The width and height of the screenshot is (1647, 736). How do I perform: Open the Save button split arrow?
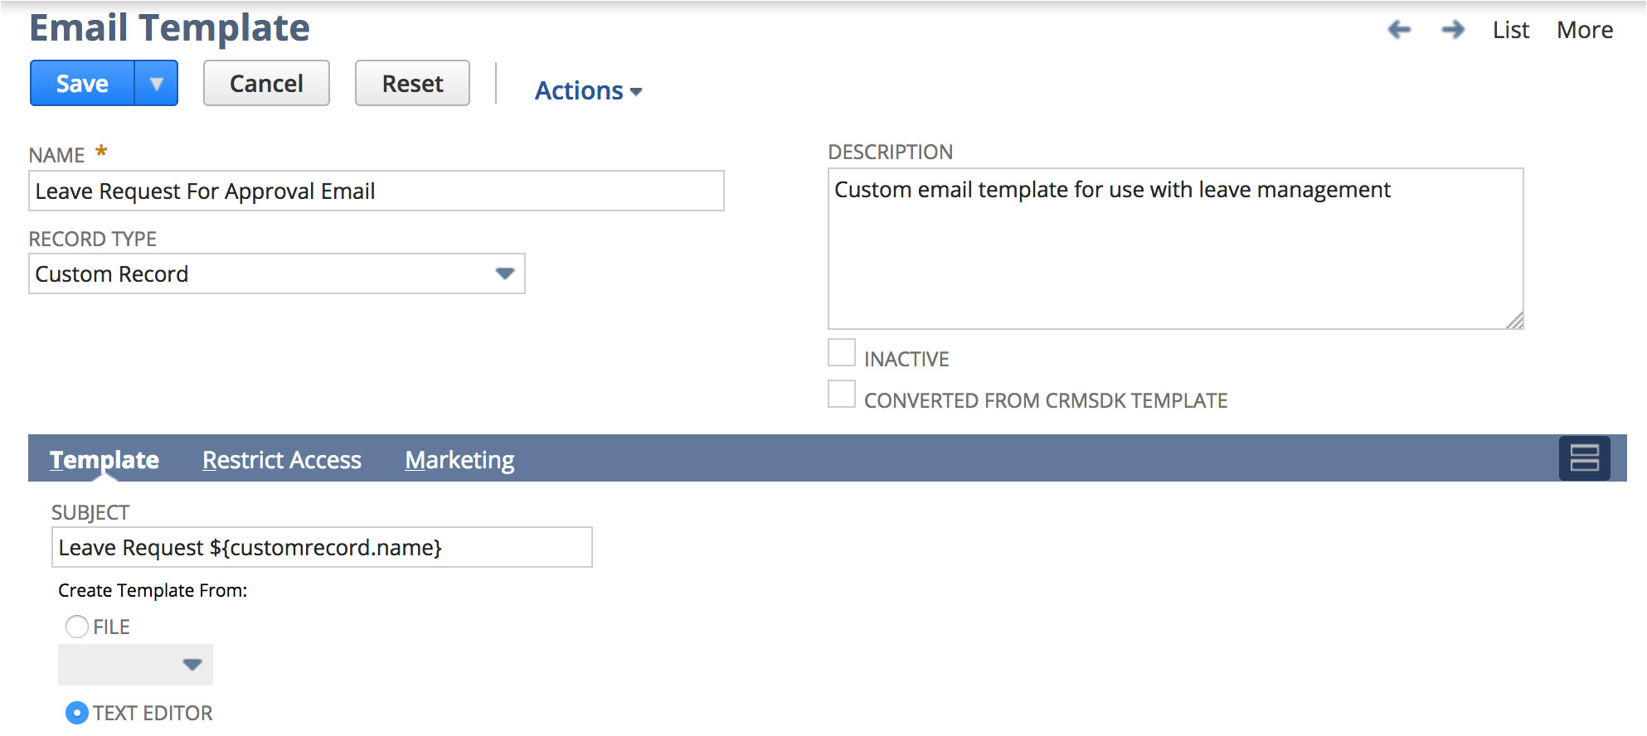pos(156,84)
